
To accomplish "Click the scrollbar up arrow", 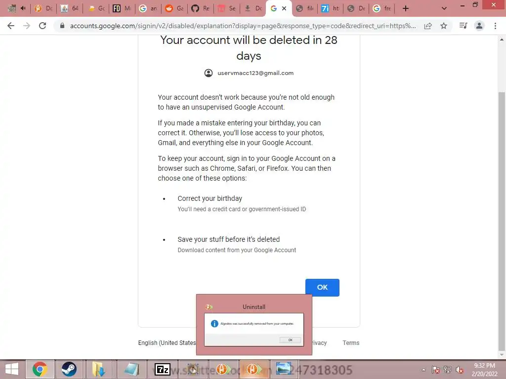I will [502, 39].
